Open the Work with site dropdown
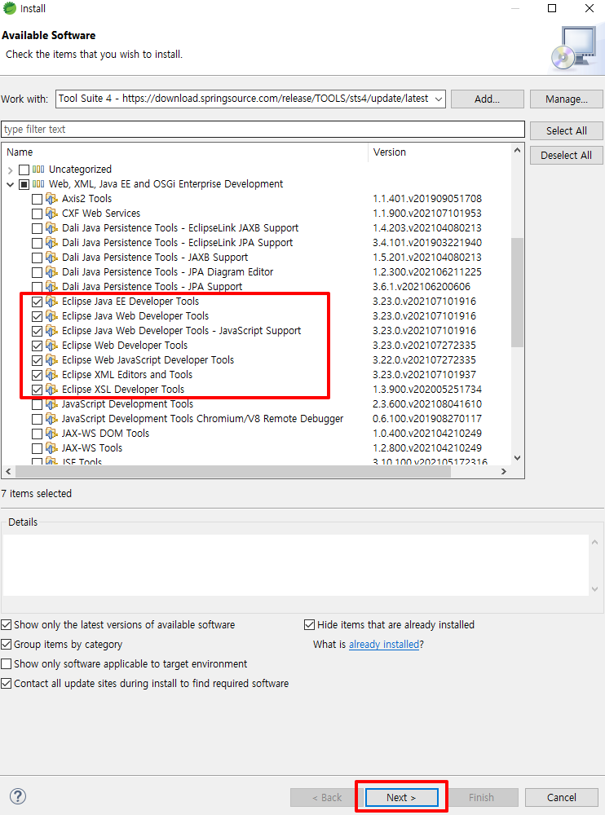This screenshot has width=605, height=815. [x=439, y=99]
